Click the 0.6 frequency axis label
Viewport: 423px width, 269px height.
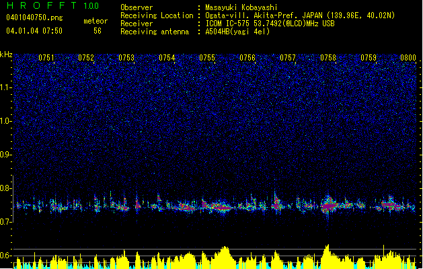[6, 256]
